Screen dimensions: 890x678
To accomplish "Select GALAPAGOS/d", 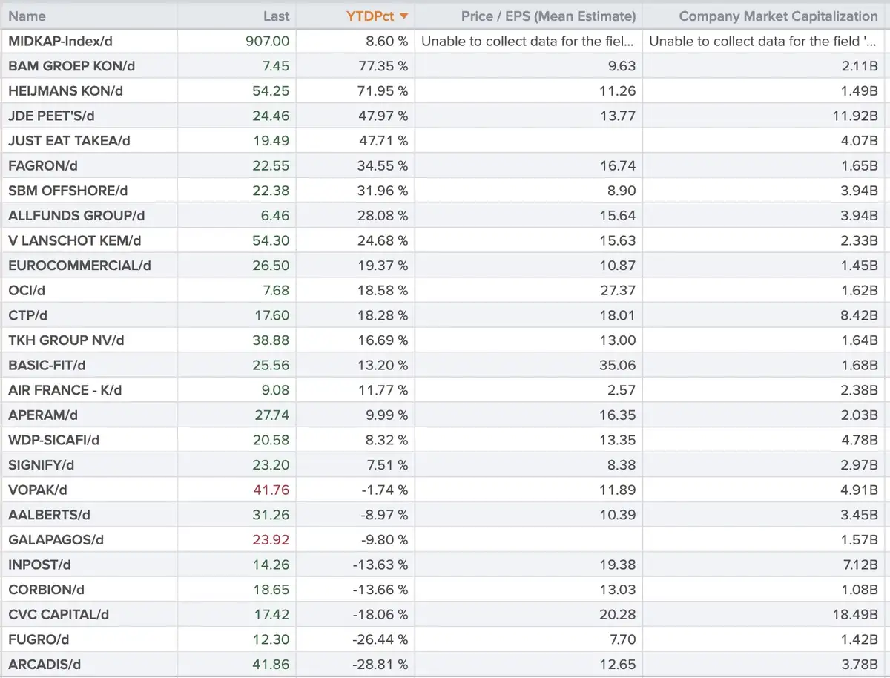I will click(x=56, y=539).
